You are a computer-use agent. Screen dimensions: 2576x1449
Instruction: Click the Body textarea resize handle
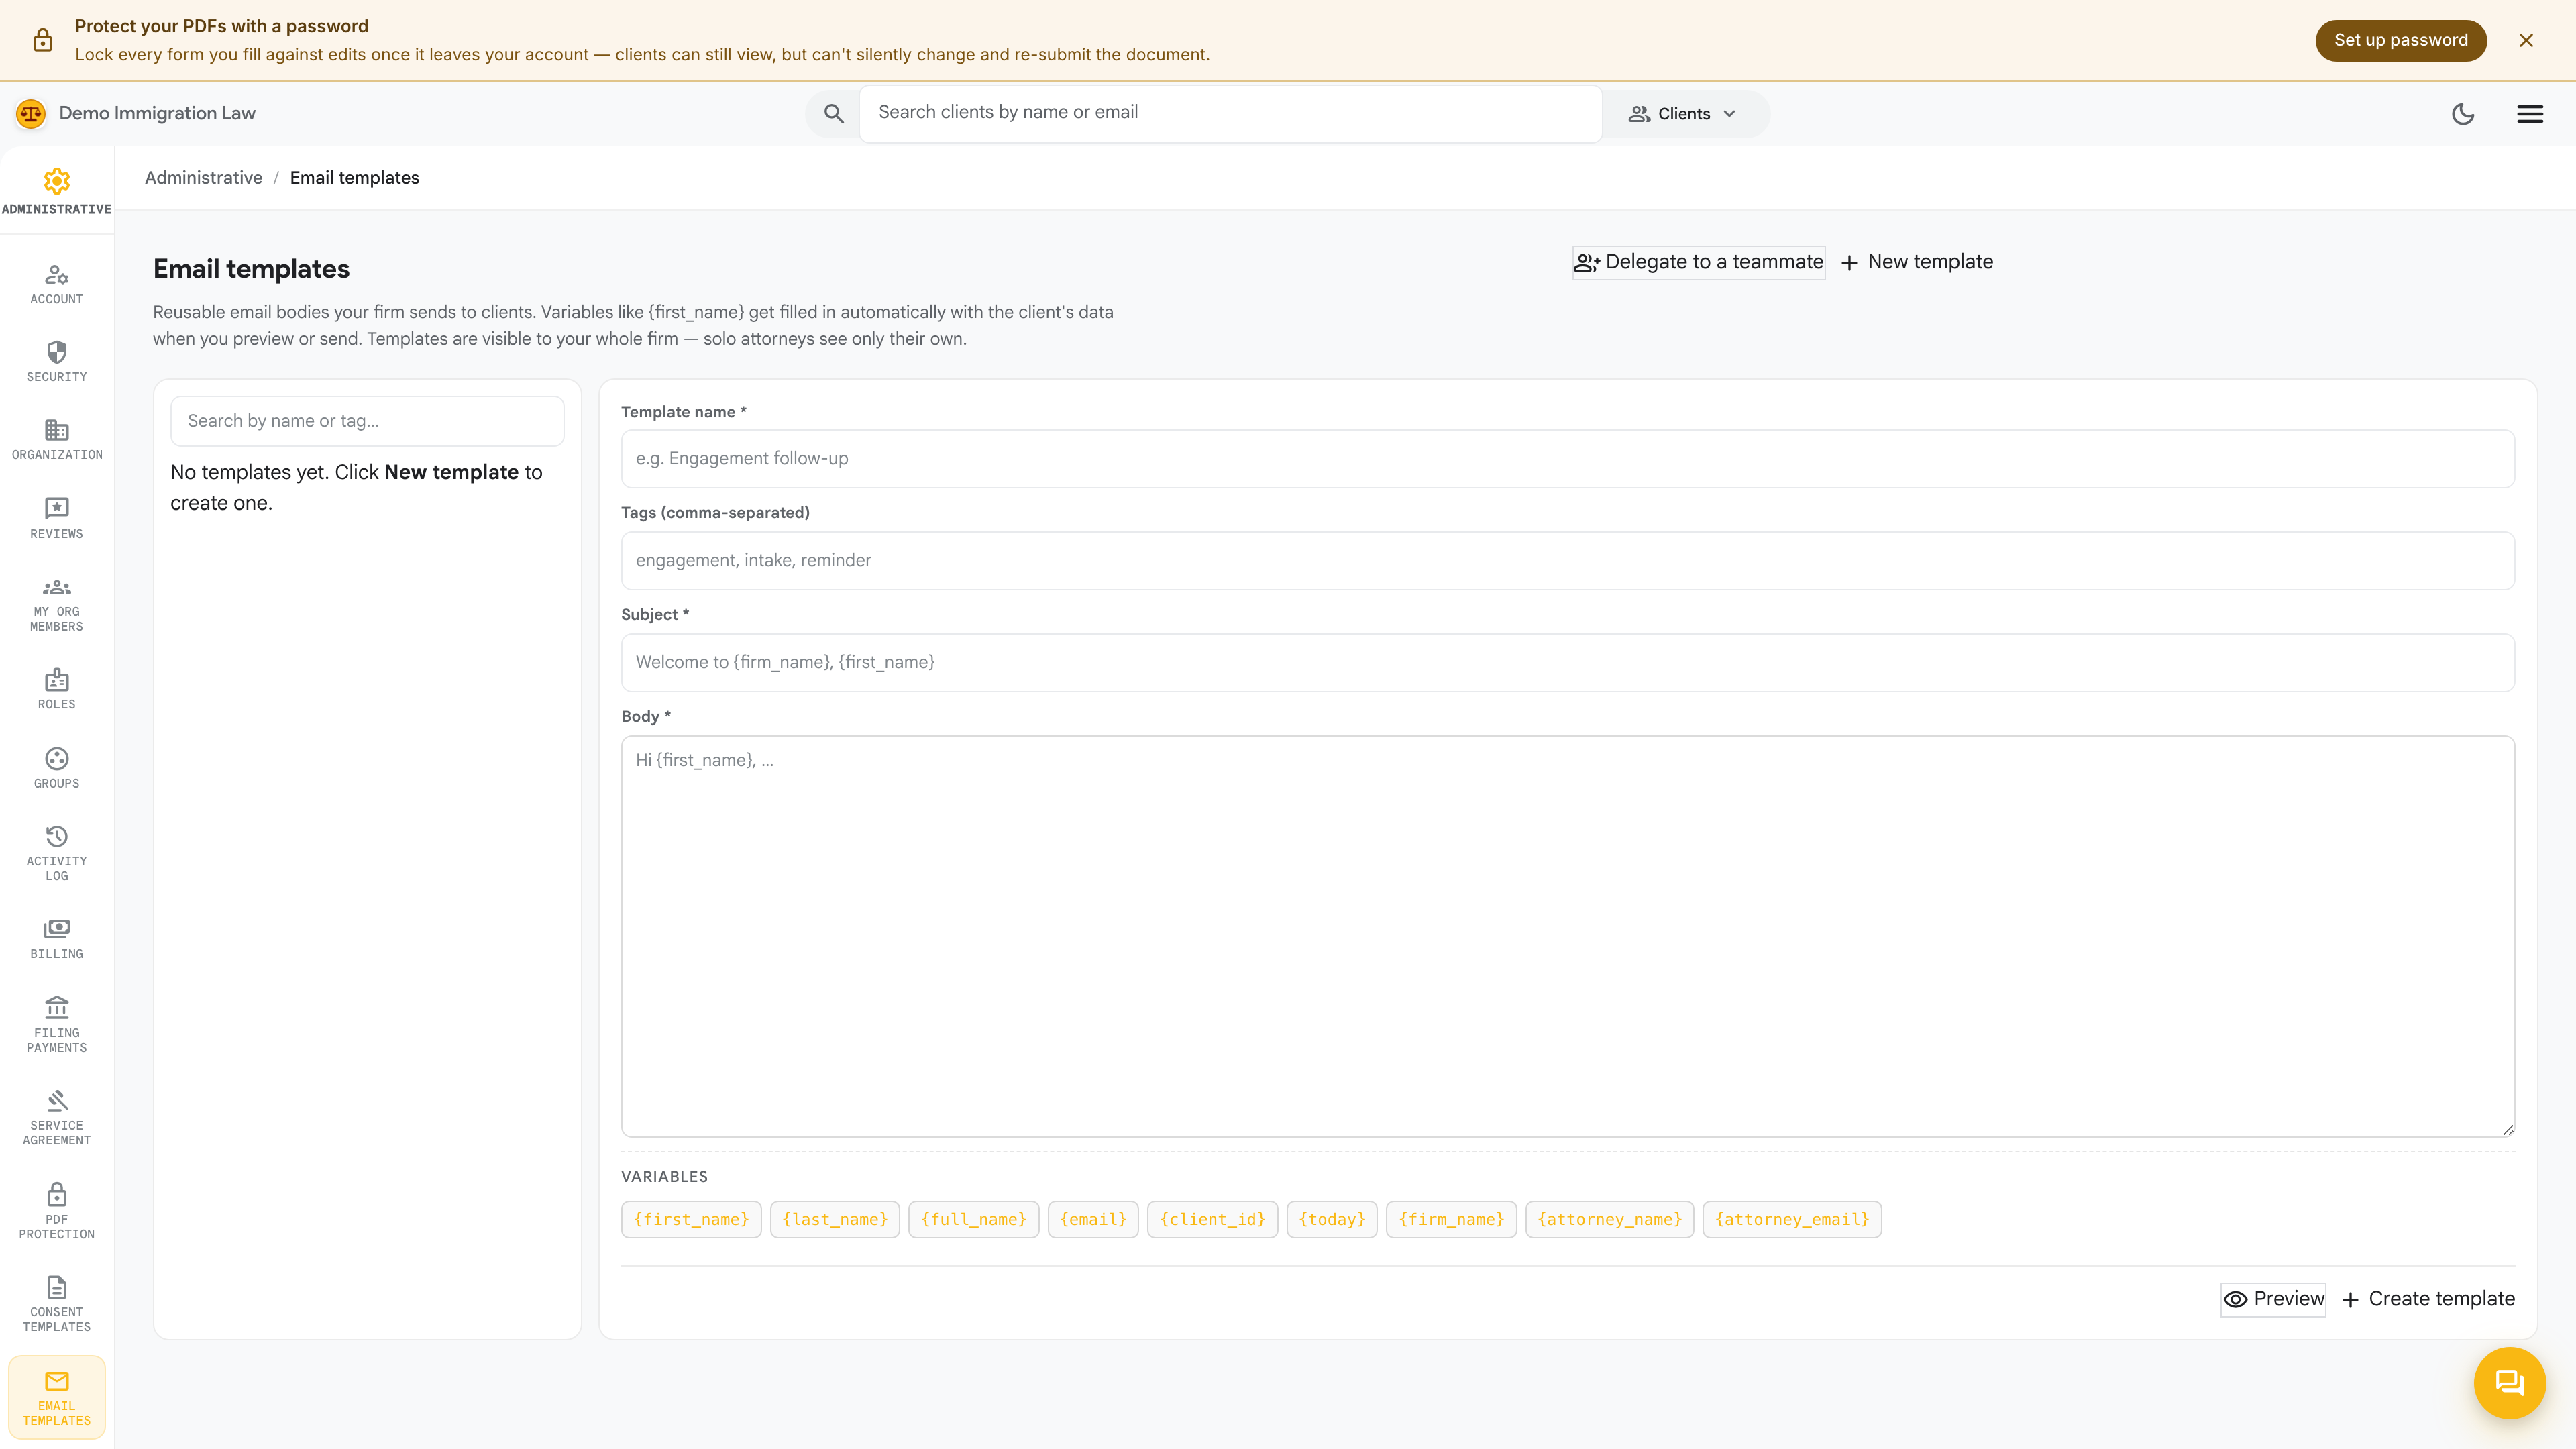pyautogui.click(x=2508, y=1130)
